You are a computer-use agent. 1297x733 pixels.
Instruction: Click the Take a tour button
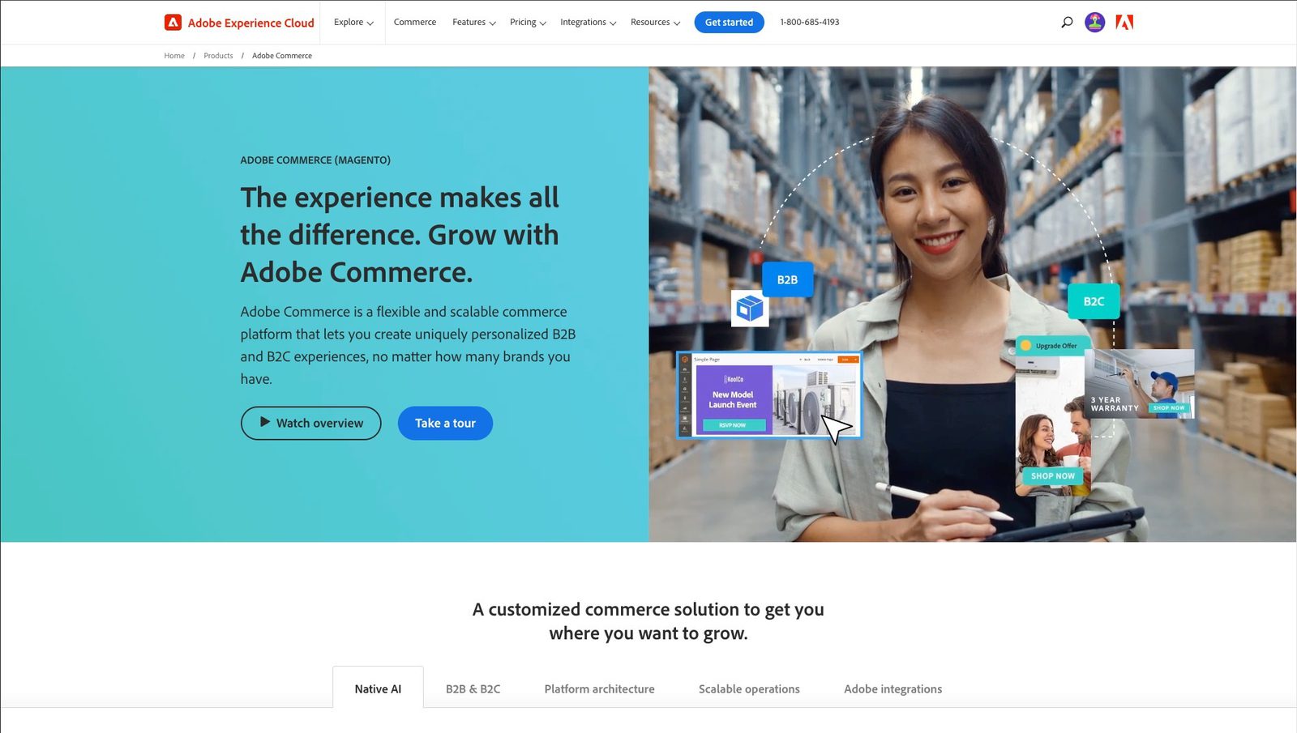tap(445, 423)
